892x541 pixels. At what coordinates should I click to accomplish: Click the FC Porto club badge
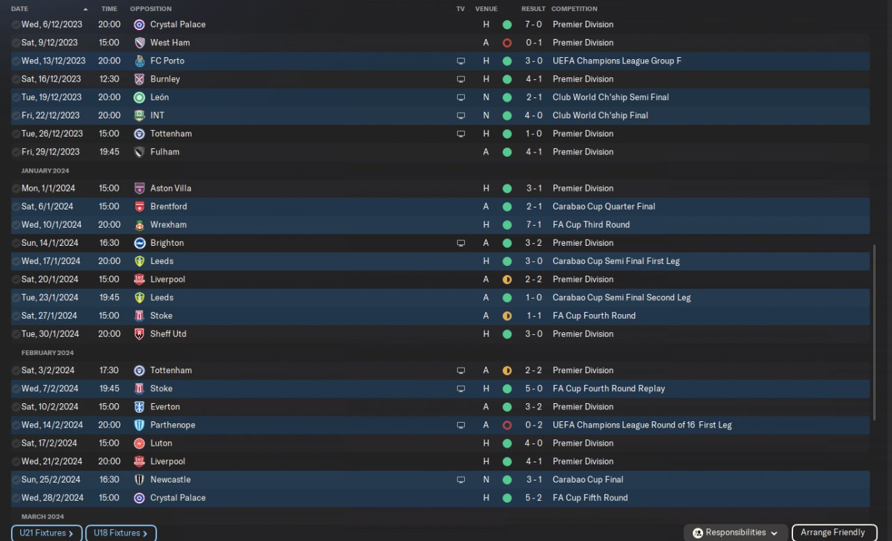pyautogui.click(x=139, y=61)
